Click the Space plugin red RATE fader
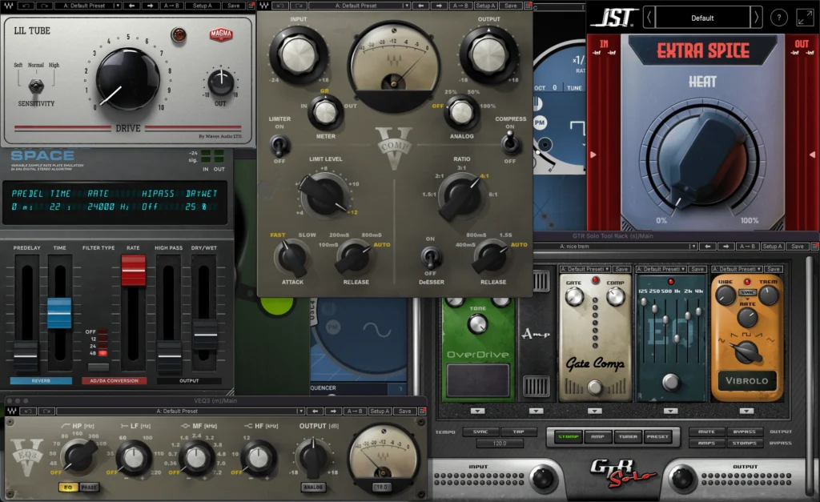Viewport: 820px width, 502px height. (x=134, y=271)
